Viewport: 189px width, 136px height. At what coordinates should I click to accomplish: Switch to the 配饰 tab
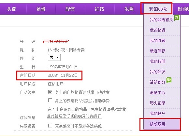pos(70,9)
